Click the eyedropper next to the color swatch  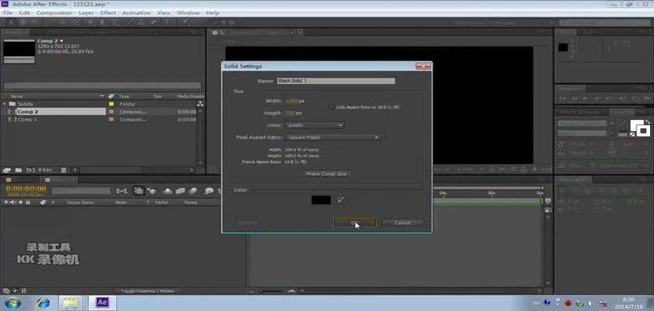tap(341, 201)
